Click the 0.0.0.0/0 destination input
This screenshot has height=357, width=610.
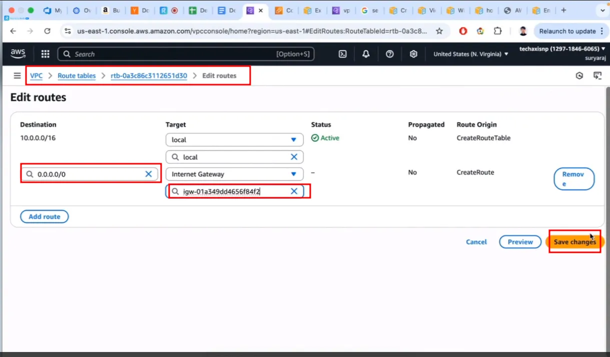pyautogui.click(x=89, y=174)
